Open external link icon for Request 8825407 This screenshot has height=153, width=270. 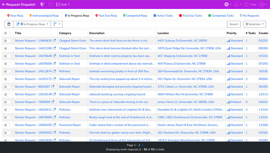click(52, 87)
